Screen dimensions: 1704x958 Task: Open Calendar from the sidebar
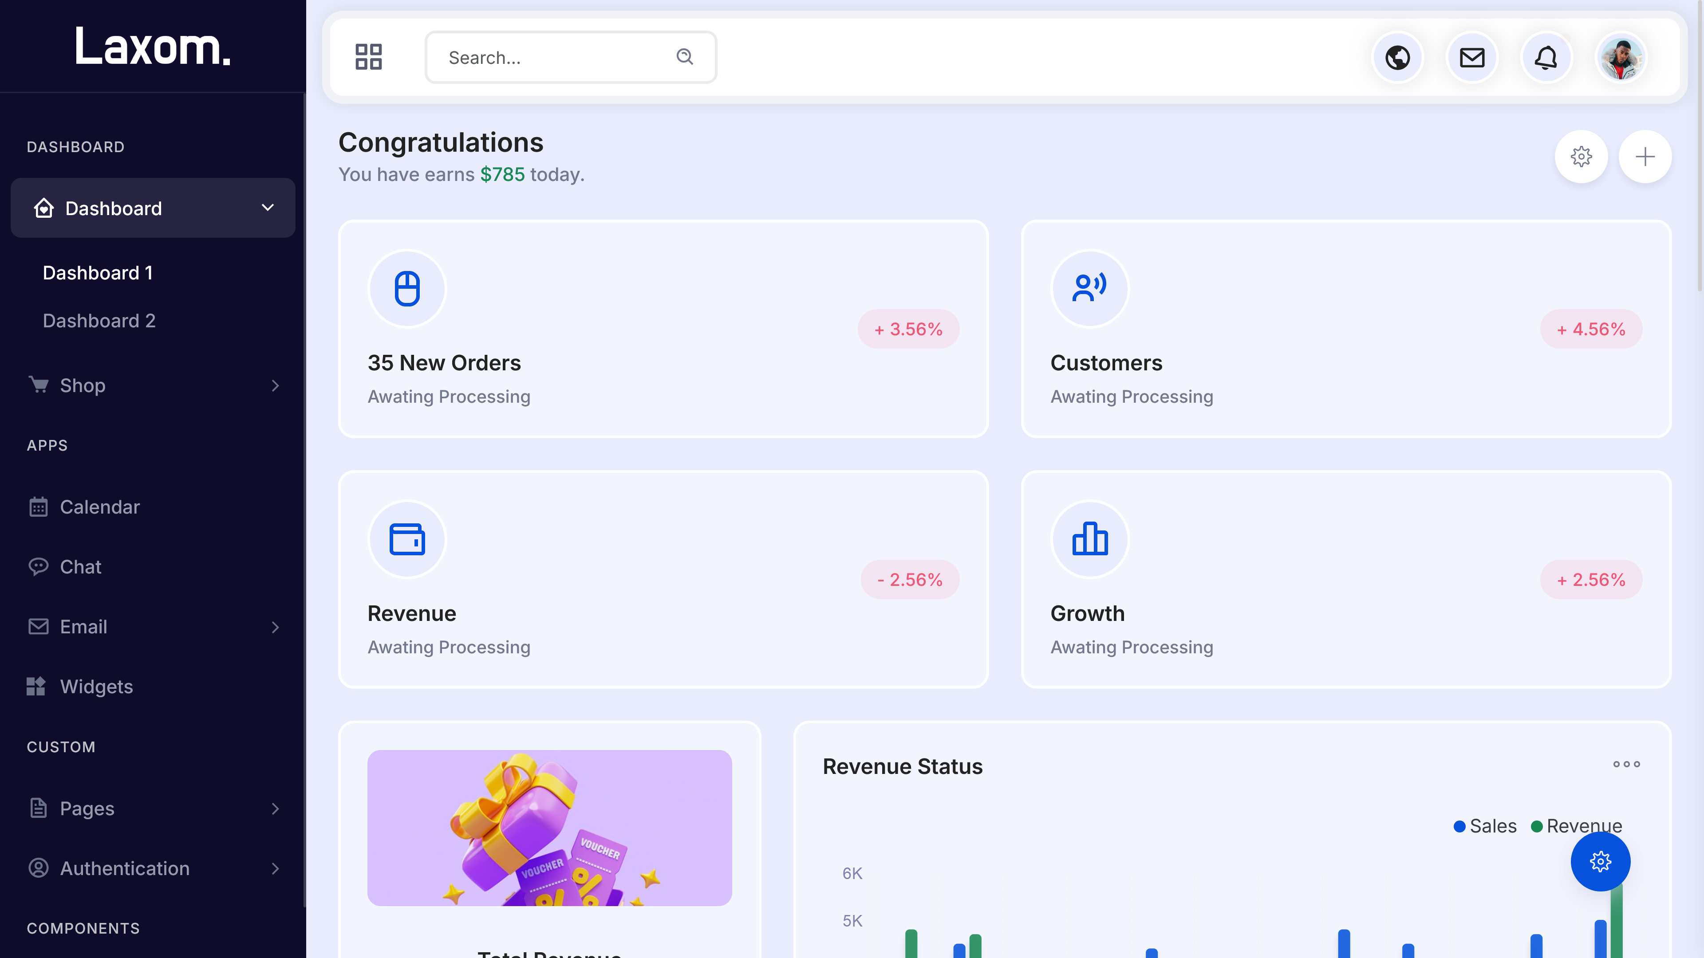click(x=99, y=507)
